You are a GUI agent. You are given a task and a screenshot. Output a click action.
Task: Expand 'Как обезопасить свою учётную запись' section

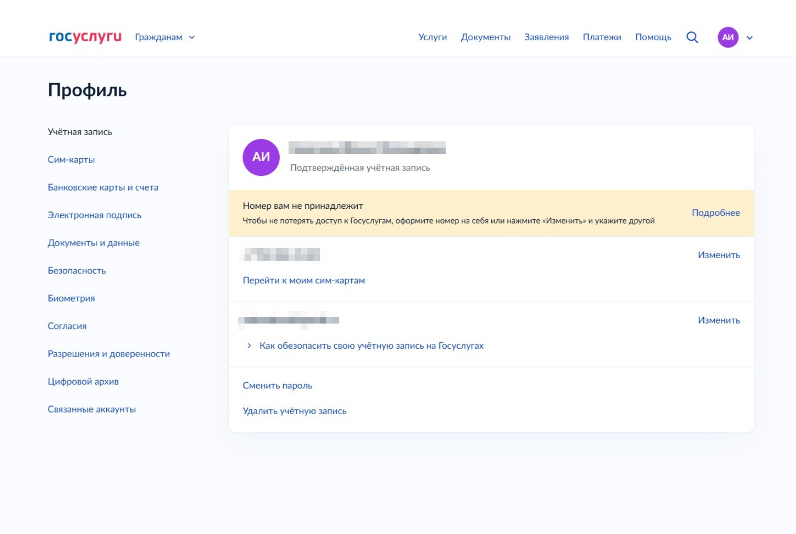(x=366, y=346)
